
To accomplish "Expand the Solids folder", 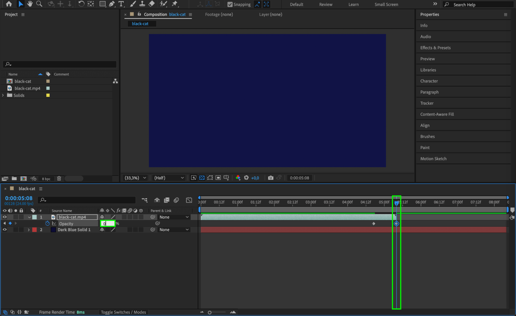I will [3, 95].
